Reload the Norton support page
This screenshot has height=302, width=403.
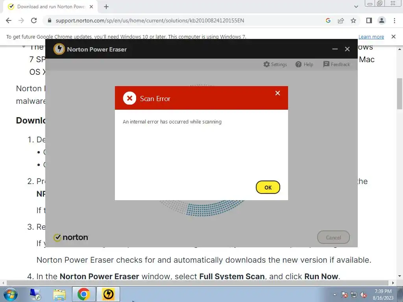(34, 20)
